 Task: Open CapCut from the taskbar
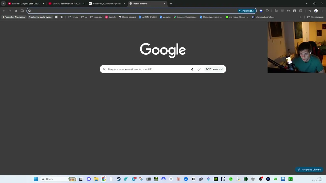pyautogui.click(x=193, y=179)
